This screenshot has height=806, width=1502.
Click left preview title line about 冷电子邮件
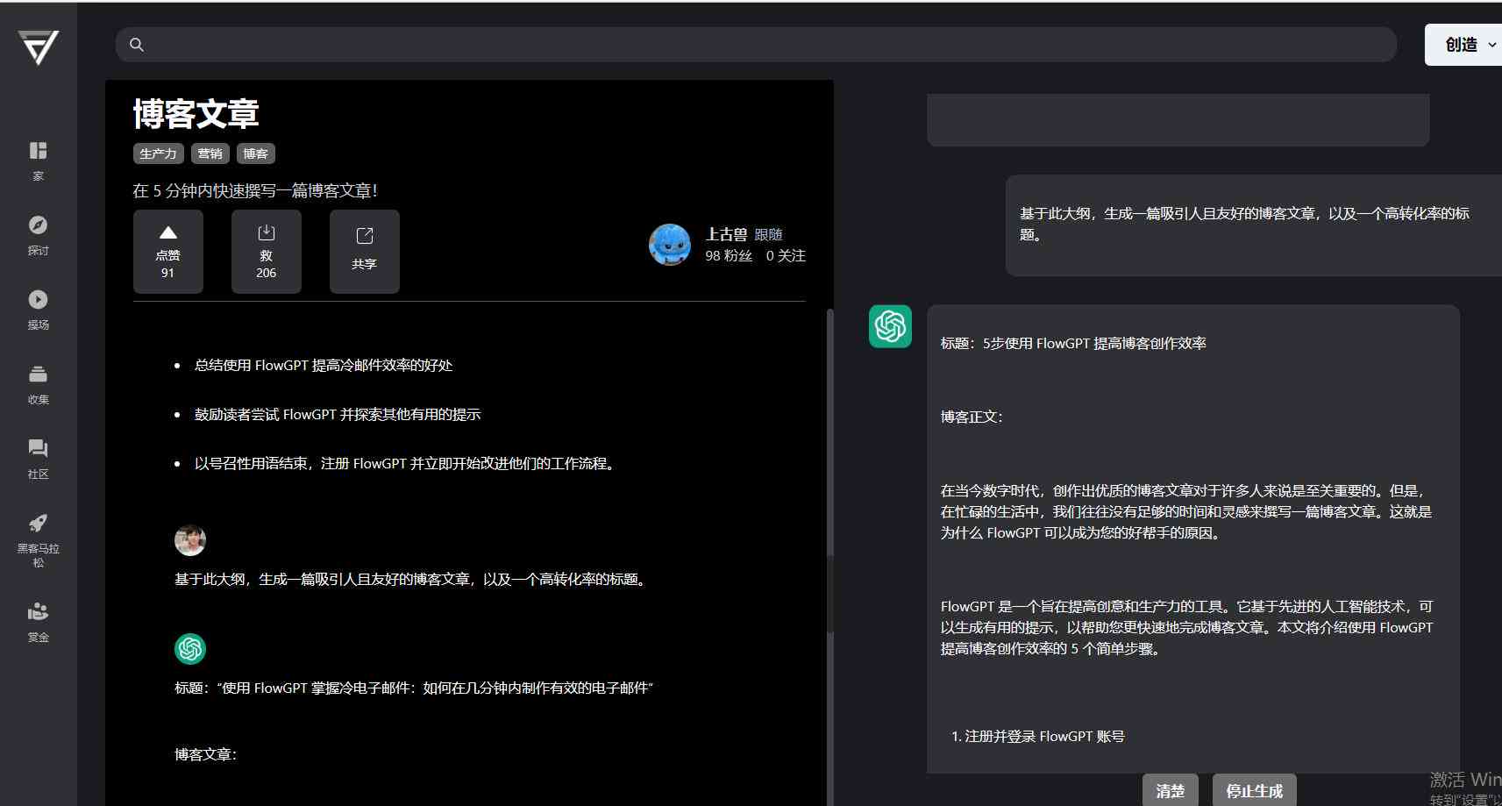tap(414, 688)
